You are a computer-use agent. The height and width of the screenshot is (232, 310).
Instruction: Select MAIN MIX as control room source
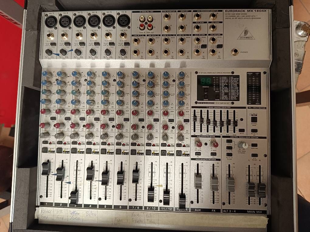coord(254,145)
